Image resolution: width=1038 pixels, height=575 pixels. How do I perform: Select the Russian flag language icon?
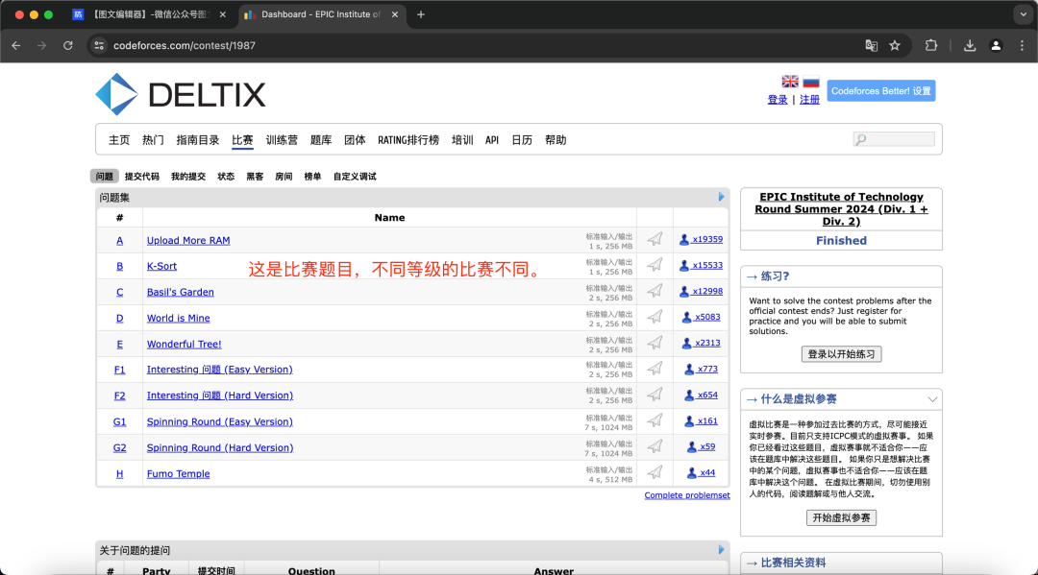point(811,81)
